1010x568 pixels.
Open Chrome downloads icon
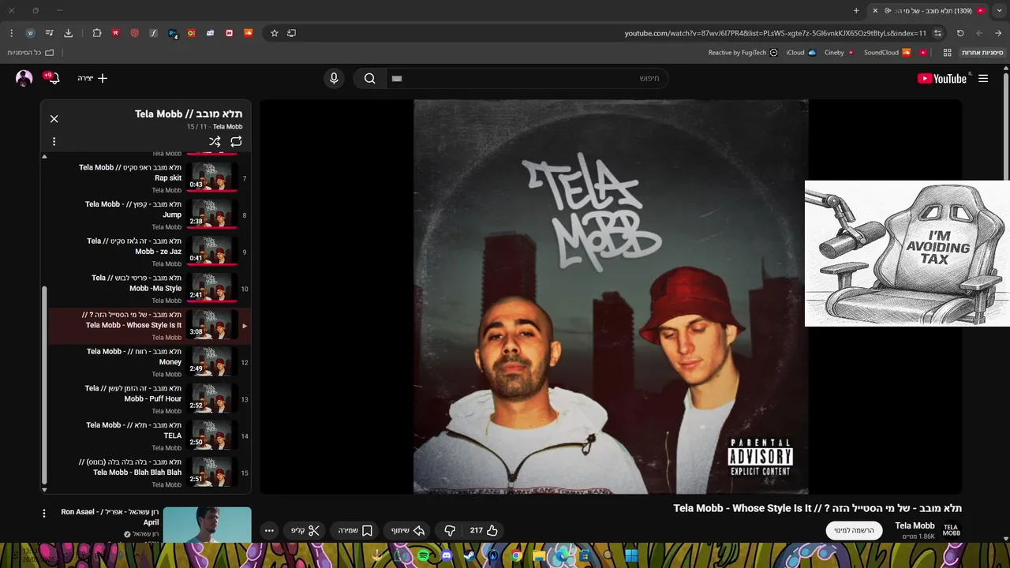point(68,33)
